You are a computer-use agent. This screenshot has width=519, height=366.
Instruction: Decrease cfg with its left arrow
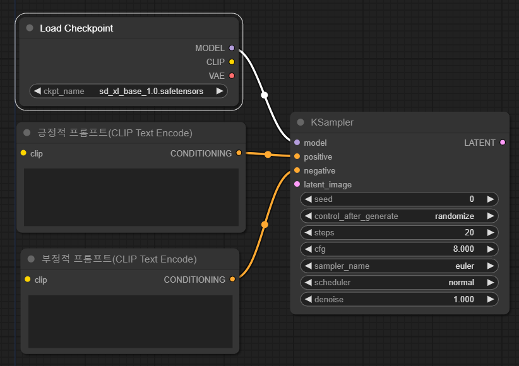coord(308,249)
